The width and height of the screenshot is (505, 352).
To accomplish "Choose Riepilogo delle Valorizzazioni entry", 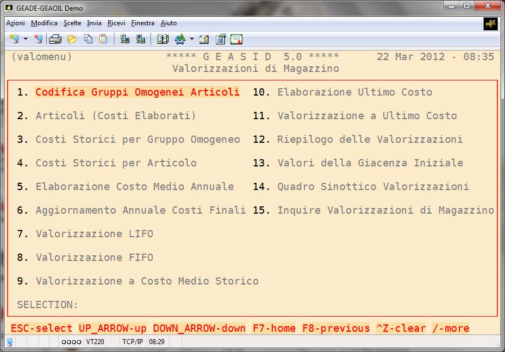I will coord(370,139).
